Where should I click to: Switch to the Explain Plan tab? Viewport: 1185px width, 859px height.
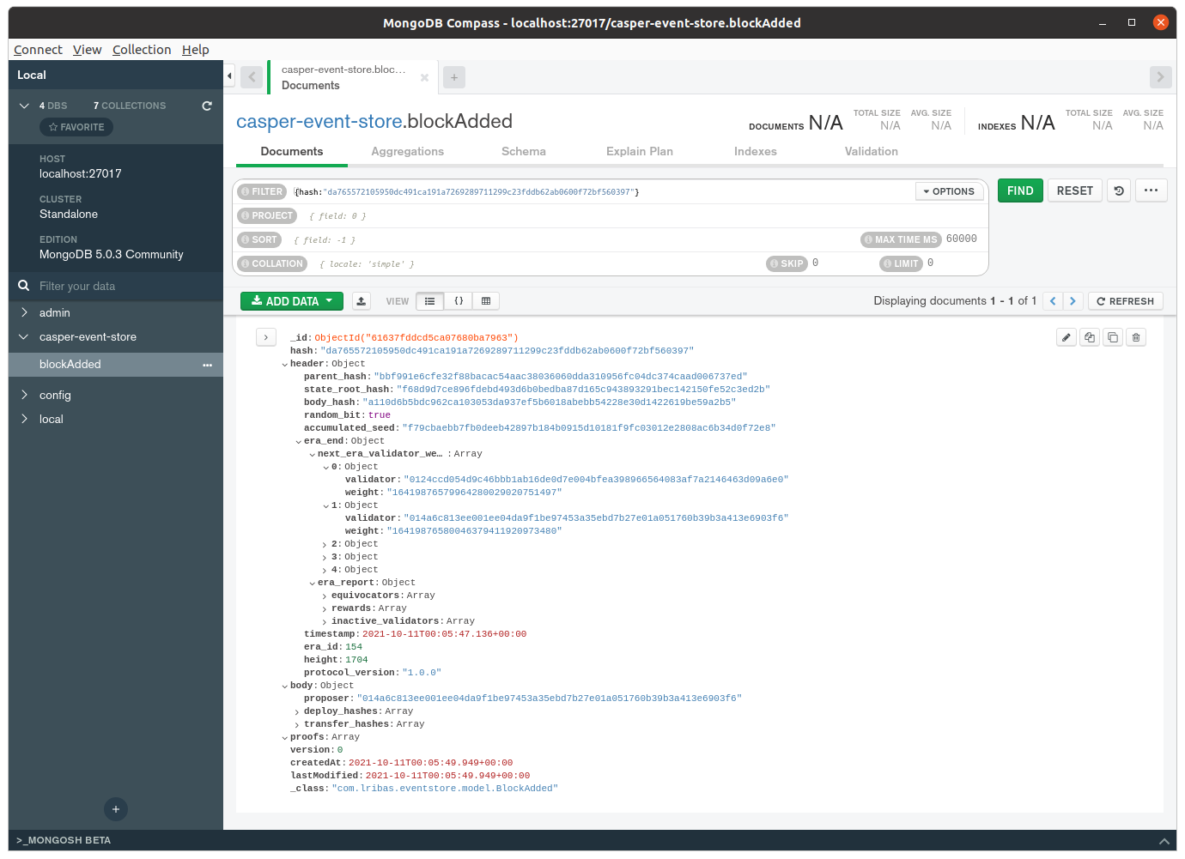pyautogui.click(x=640, y=151)
